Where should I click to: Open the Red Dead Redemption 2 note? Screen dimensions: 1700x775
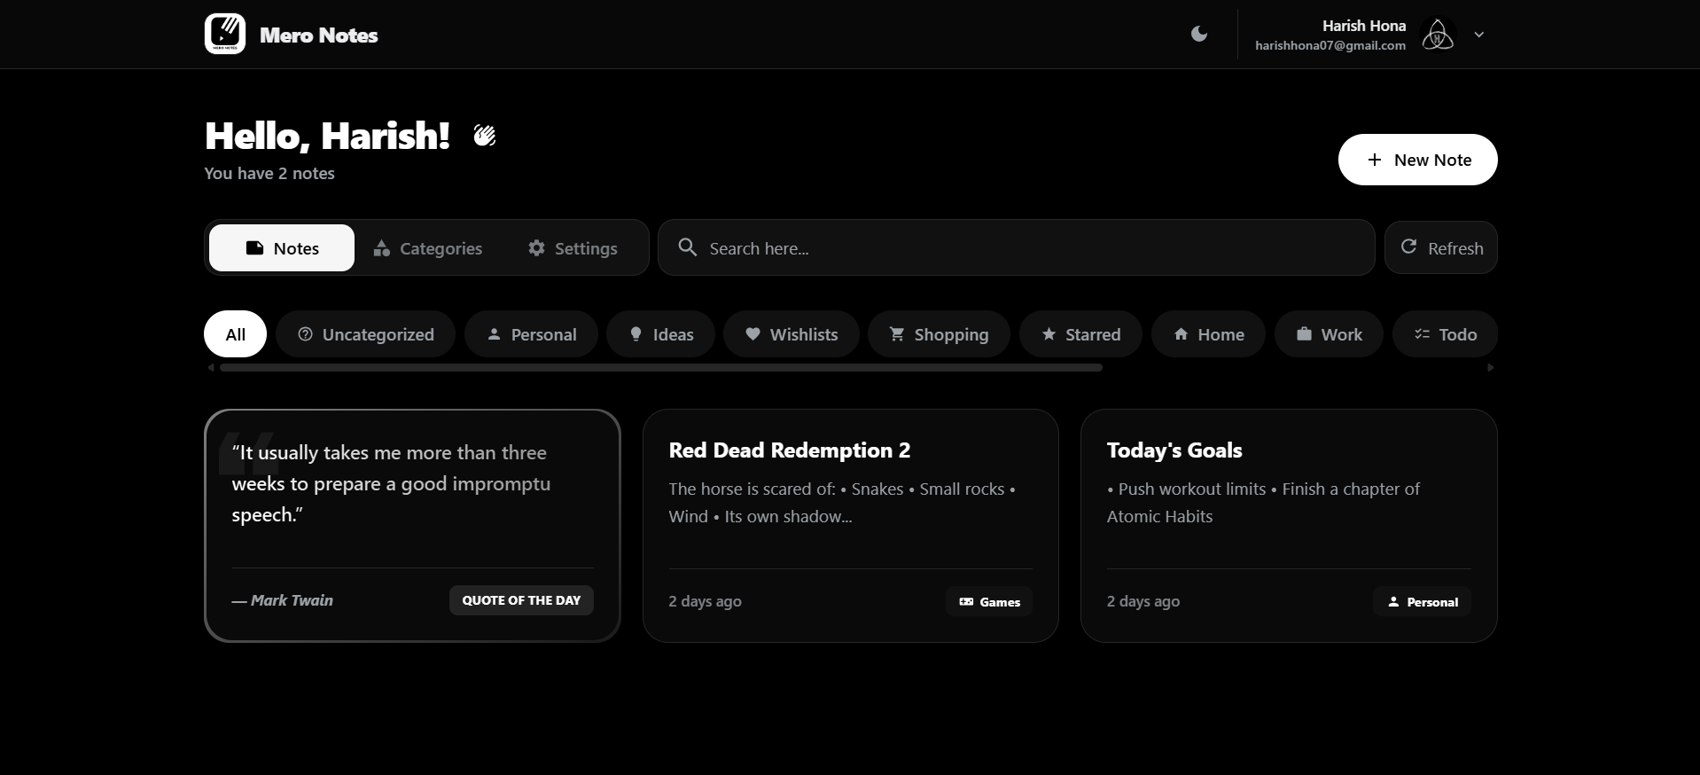tap(850, 525)
